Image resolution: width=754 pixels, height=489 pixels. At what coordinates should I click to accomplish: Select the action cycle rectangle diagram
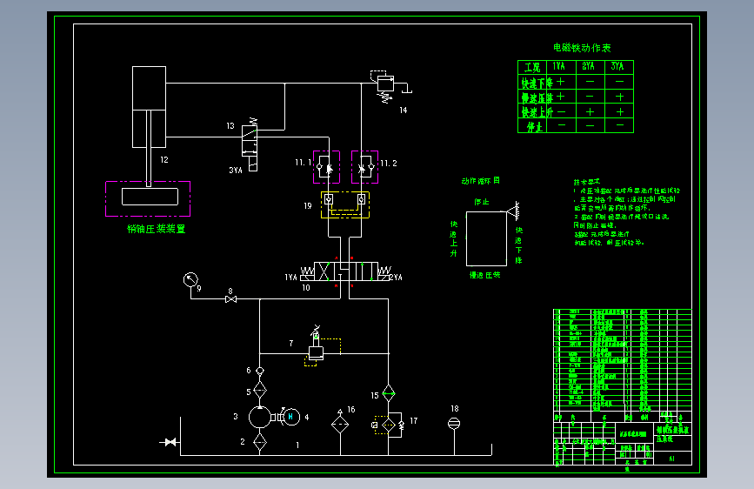pos(486,238)
